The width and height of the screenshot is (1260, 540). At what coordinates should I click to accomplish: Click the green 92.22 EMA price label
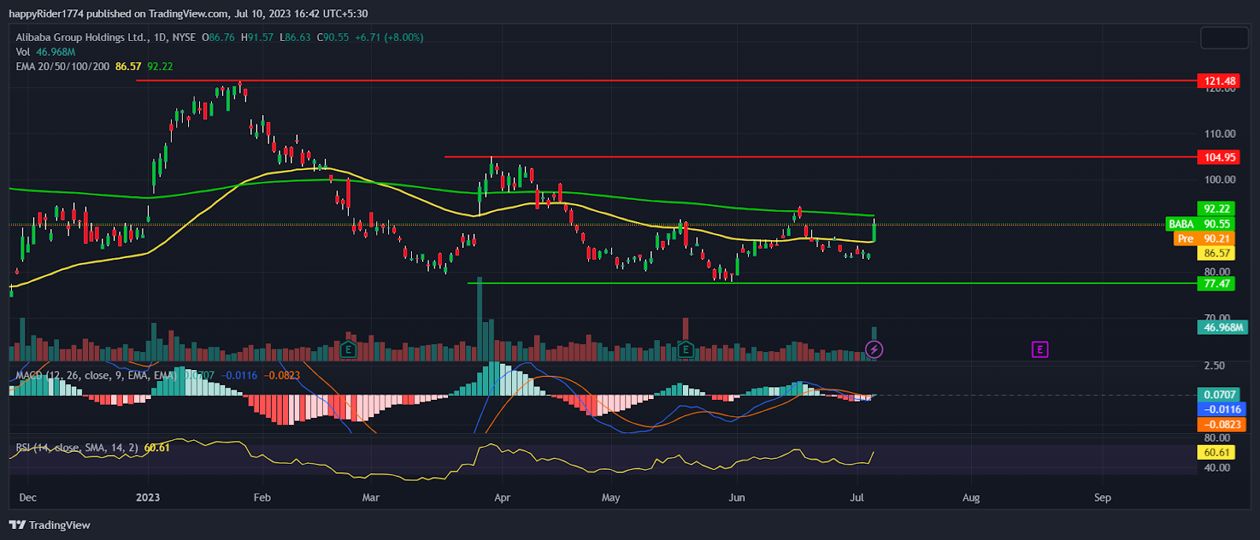[x=1217, y=209]
